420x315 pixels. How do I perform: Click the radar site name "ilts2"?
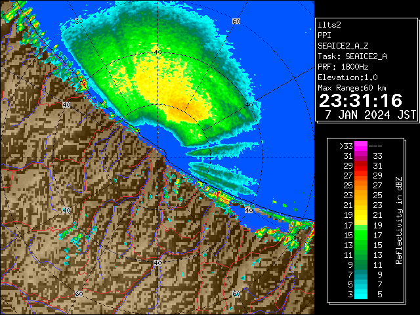pyautogui.click(x=329, y=25)
